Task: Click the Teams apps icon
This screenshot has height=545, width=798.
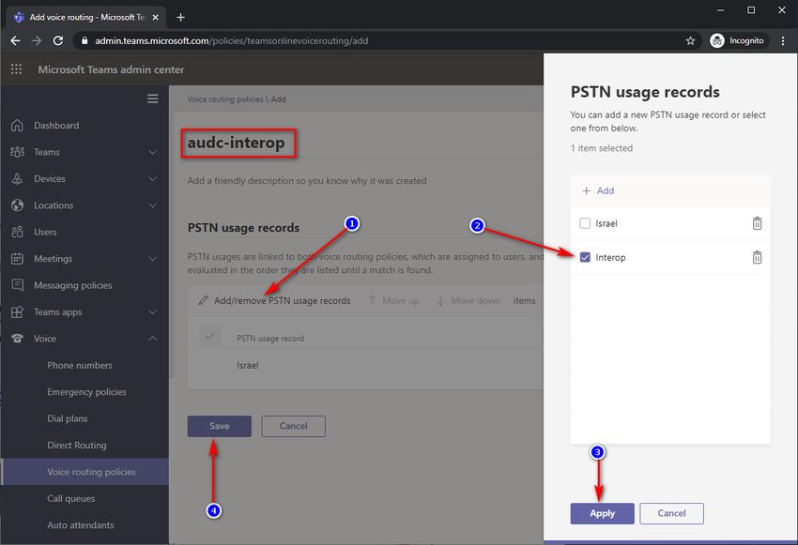Action: pos(17,311)
